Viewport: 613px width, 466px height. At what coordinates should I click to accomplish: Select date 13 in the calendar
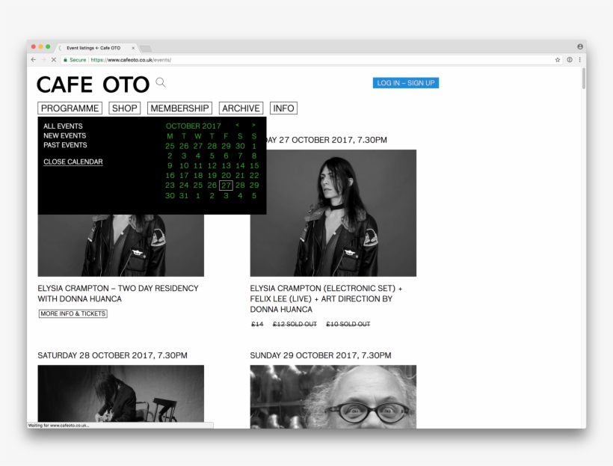(226, 165)
